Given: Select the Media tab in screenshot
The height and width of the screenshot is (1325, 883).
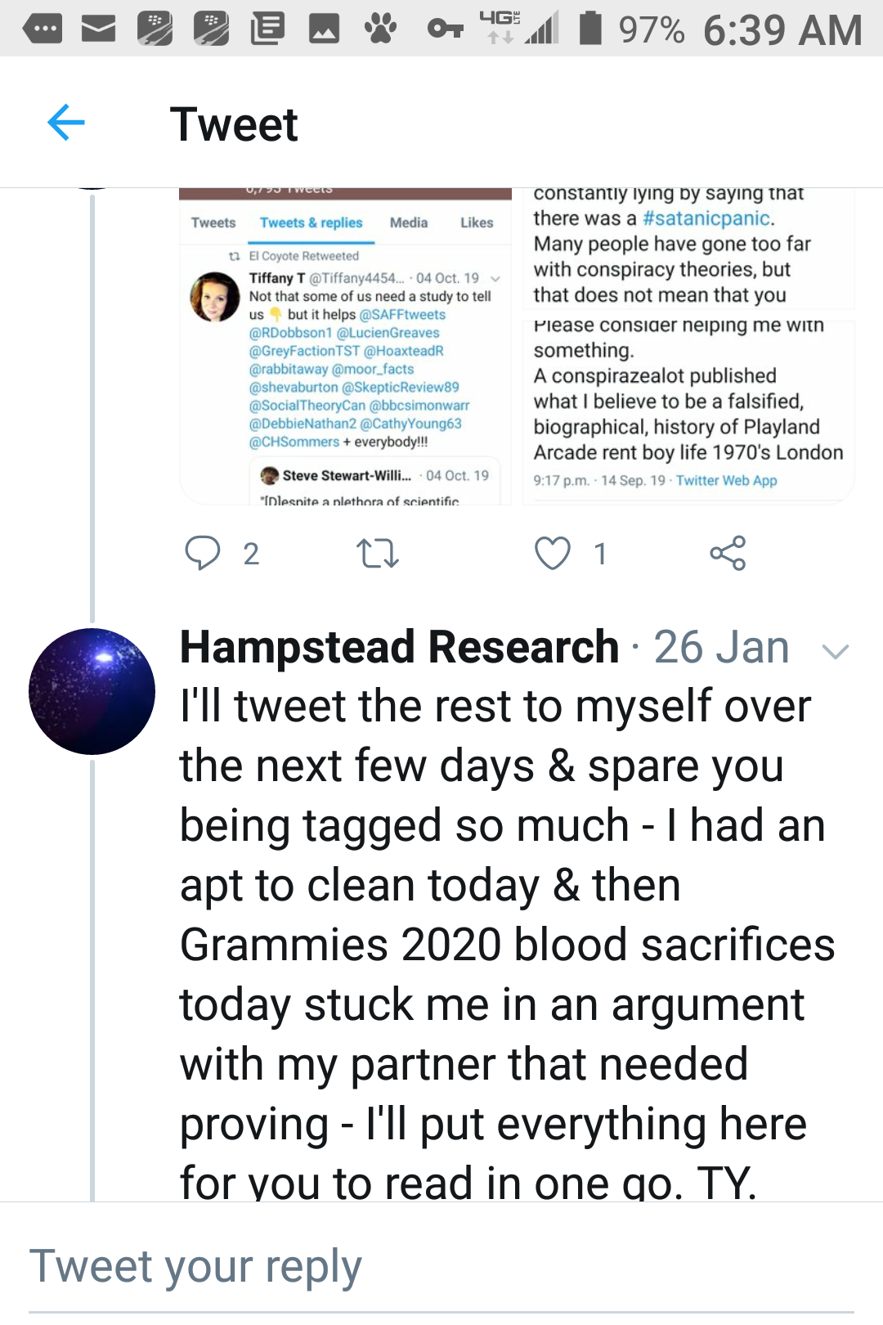Looking at the screenshot, I should coord(409,222).
